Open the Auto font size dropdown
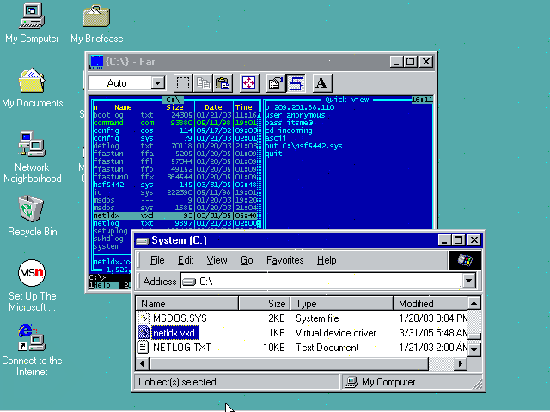550x412 pixels. (x=158, y=83)
